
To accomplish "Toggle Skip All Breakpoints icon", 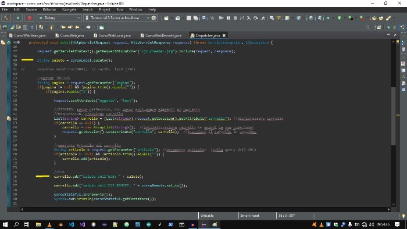I will 212,18.
